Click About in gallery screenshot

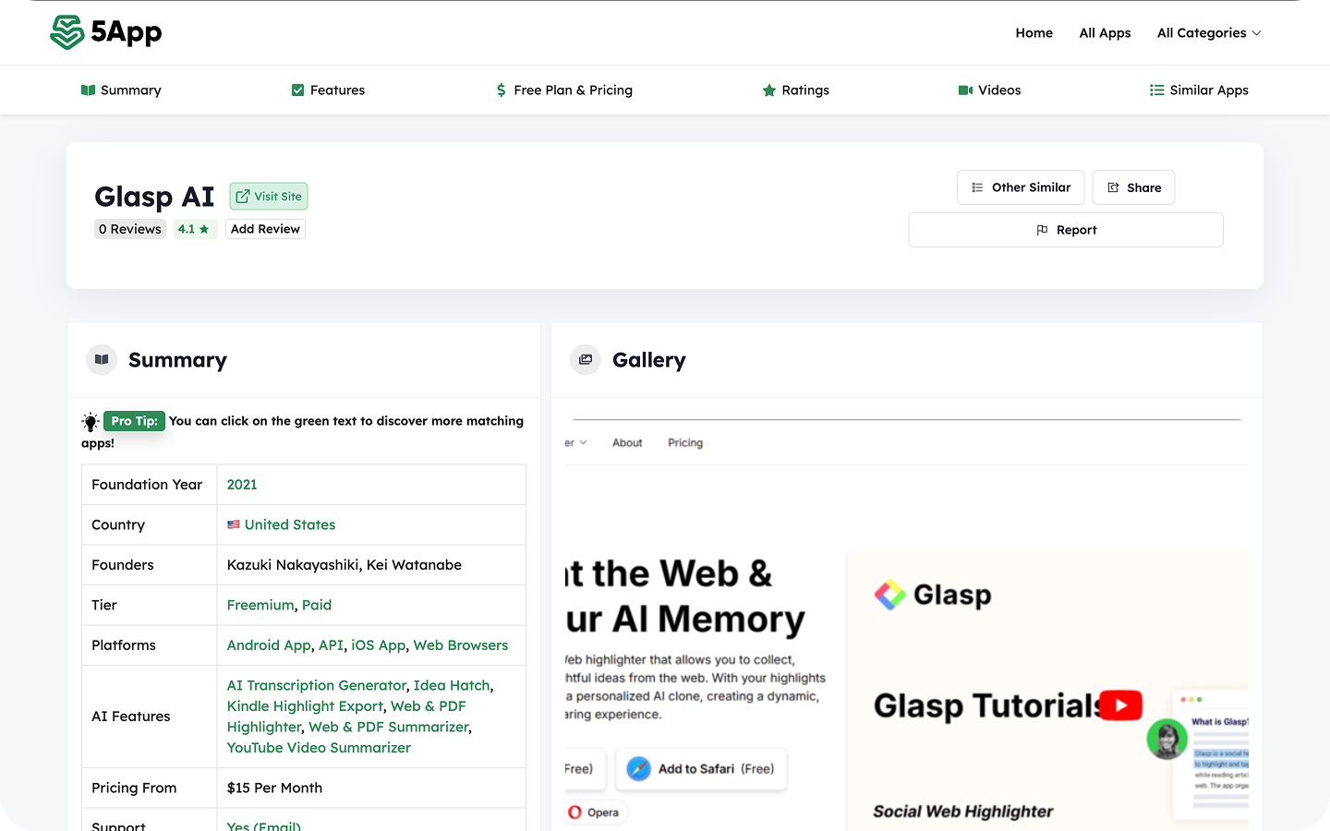point(627,443)
